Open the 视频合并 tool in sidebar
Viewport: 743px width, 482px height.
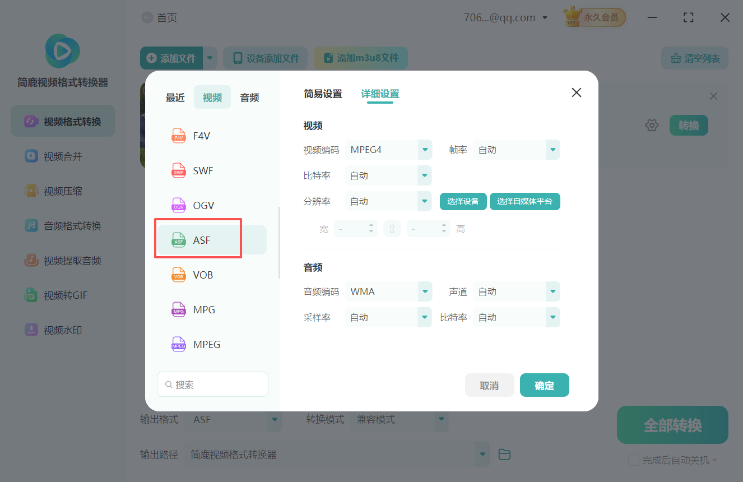click(x=62, y=156)
